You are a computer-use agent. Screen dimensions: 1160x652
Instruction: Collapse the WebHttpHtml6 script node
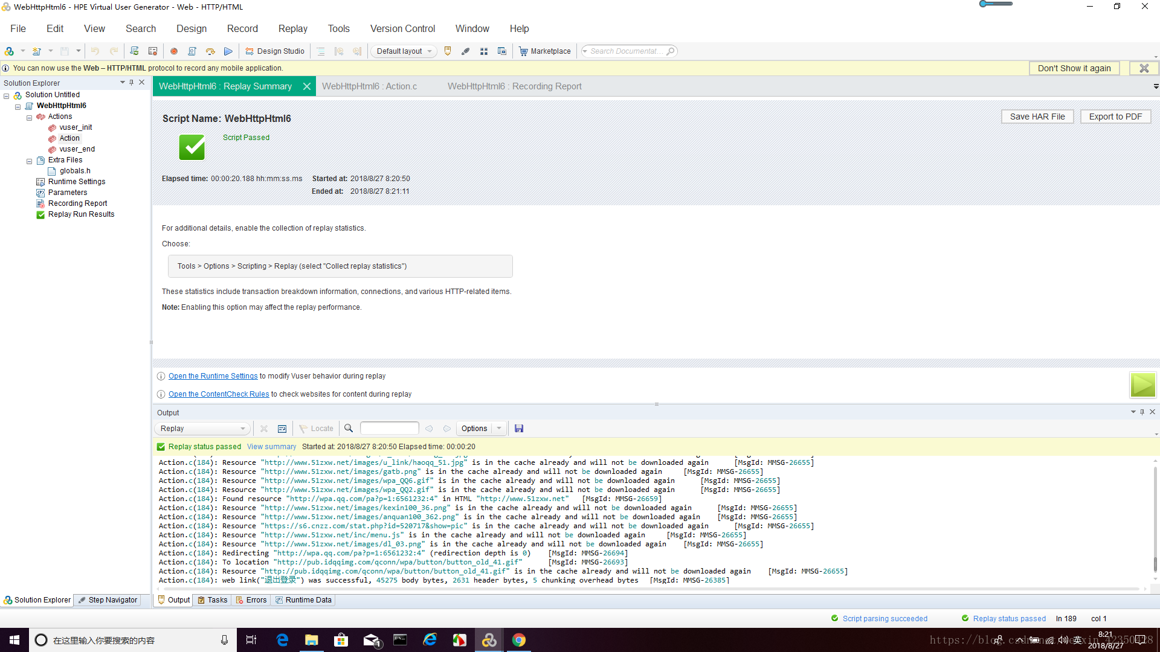[18, 107]
